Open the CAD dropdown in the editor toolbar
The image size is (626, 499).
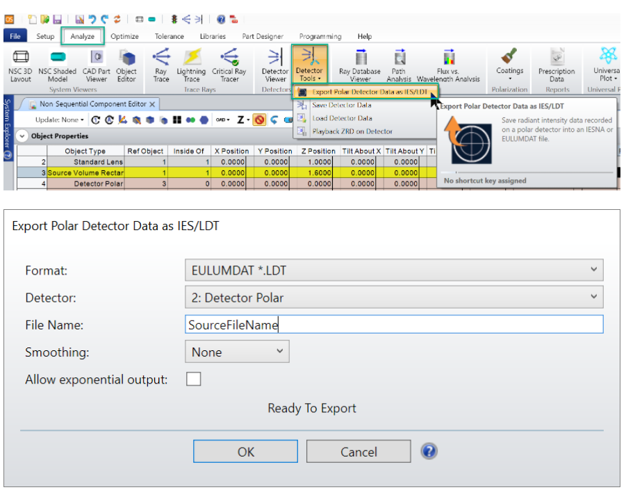click(222, 120)
